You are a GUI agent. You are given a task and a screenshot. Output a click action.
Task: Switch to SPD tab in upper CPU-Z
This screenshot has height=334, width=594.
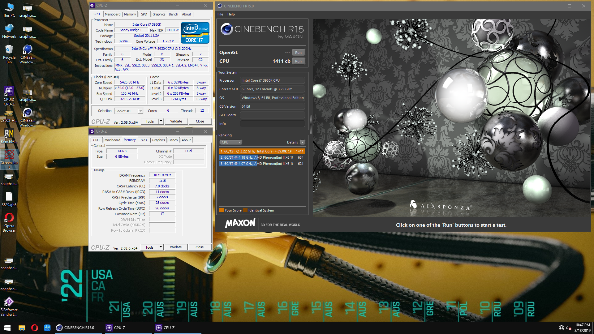144,14
